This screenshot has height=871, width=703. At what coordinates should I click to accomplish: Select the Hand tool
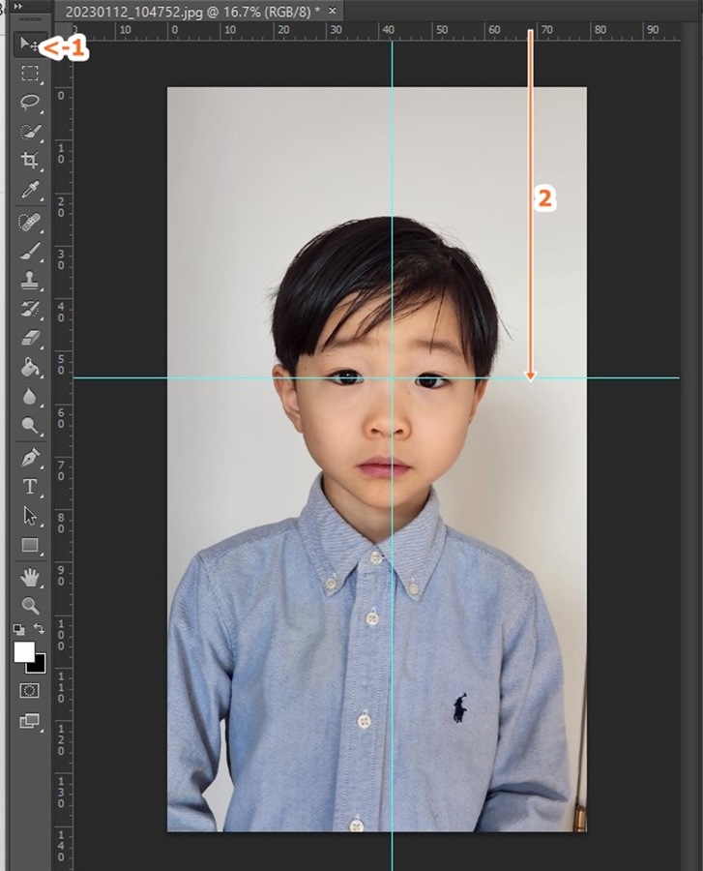tap(29, 578)
